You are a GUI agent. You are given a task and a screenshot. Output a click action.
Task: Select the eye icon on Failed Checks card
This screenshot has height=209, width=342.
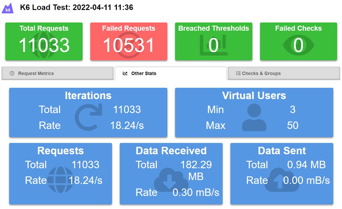pos(298,45)
